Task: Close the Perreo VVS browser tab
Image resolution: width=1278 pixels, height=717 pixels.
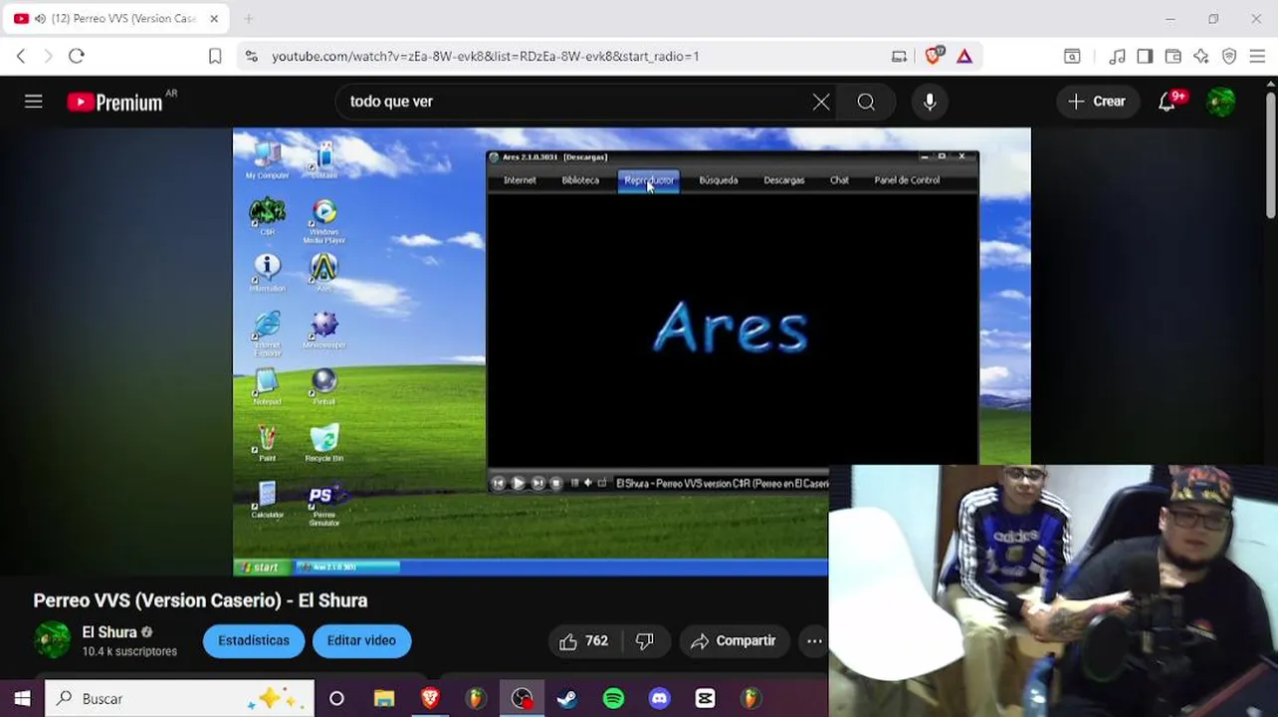Action: click(214, 19)
